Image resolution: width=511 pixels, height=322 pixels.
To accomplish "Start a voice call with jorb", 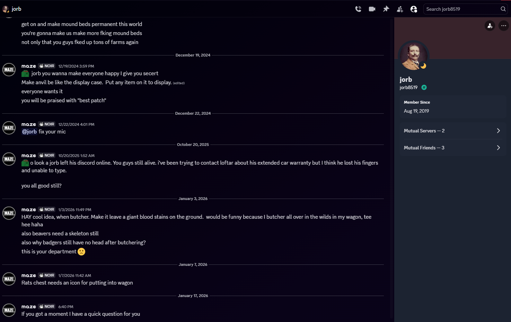I will click(x=358, y=9).
